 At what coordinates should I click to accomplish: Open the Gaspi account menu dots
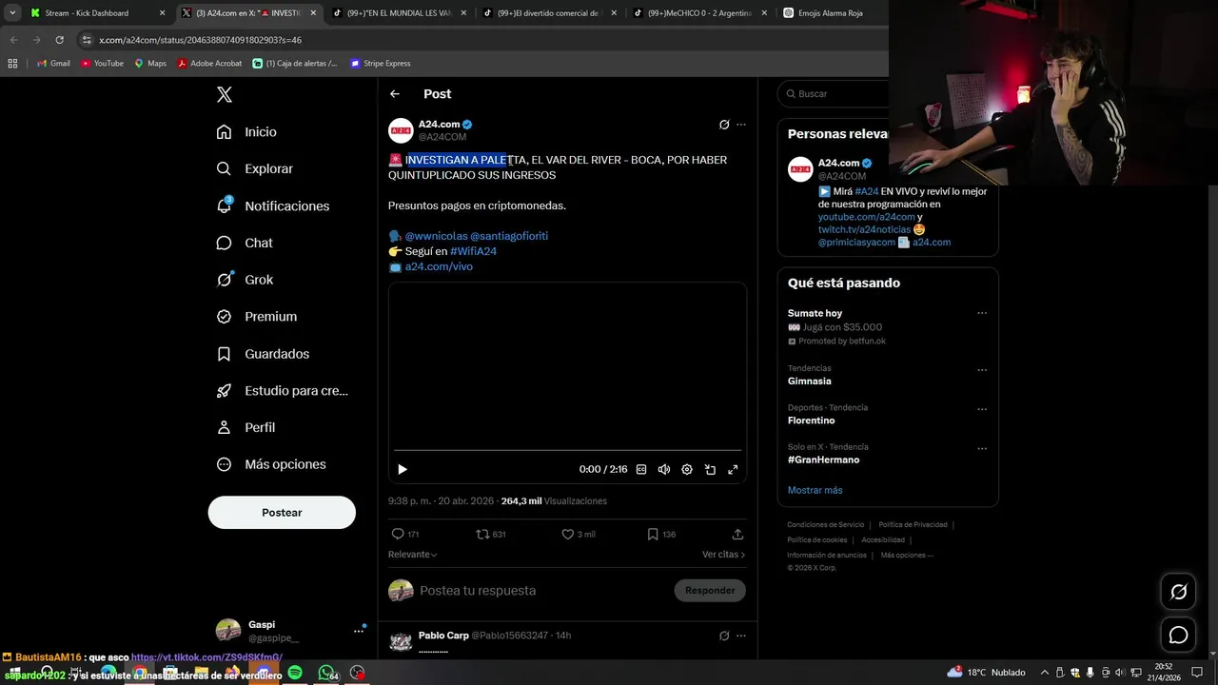[359, 631]
